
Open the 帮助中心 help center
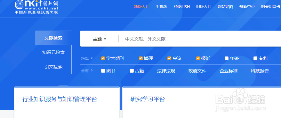point(247,7)
